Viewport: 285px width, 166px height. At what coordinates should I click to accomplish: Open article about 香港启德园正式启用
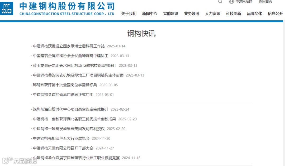[x=63, y=95]
